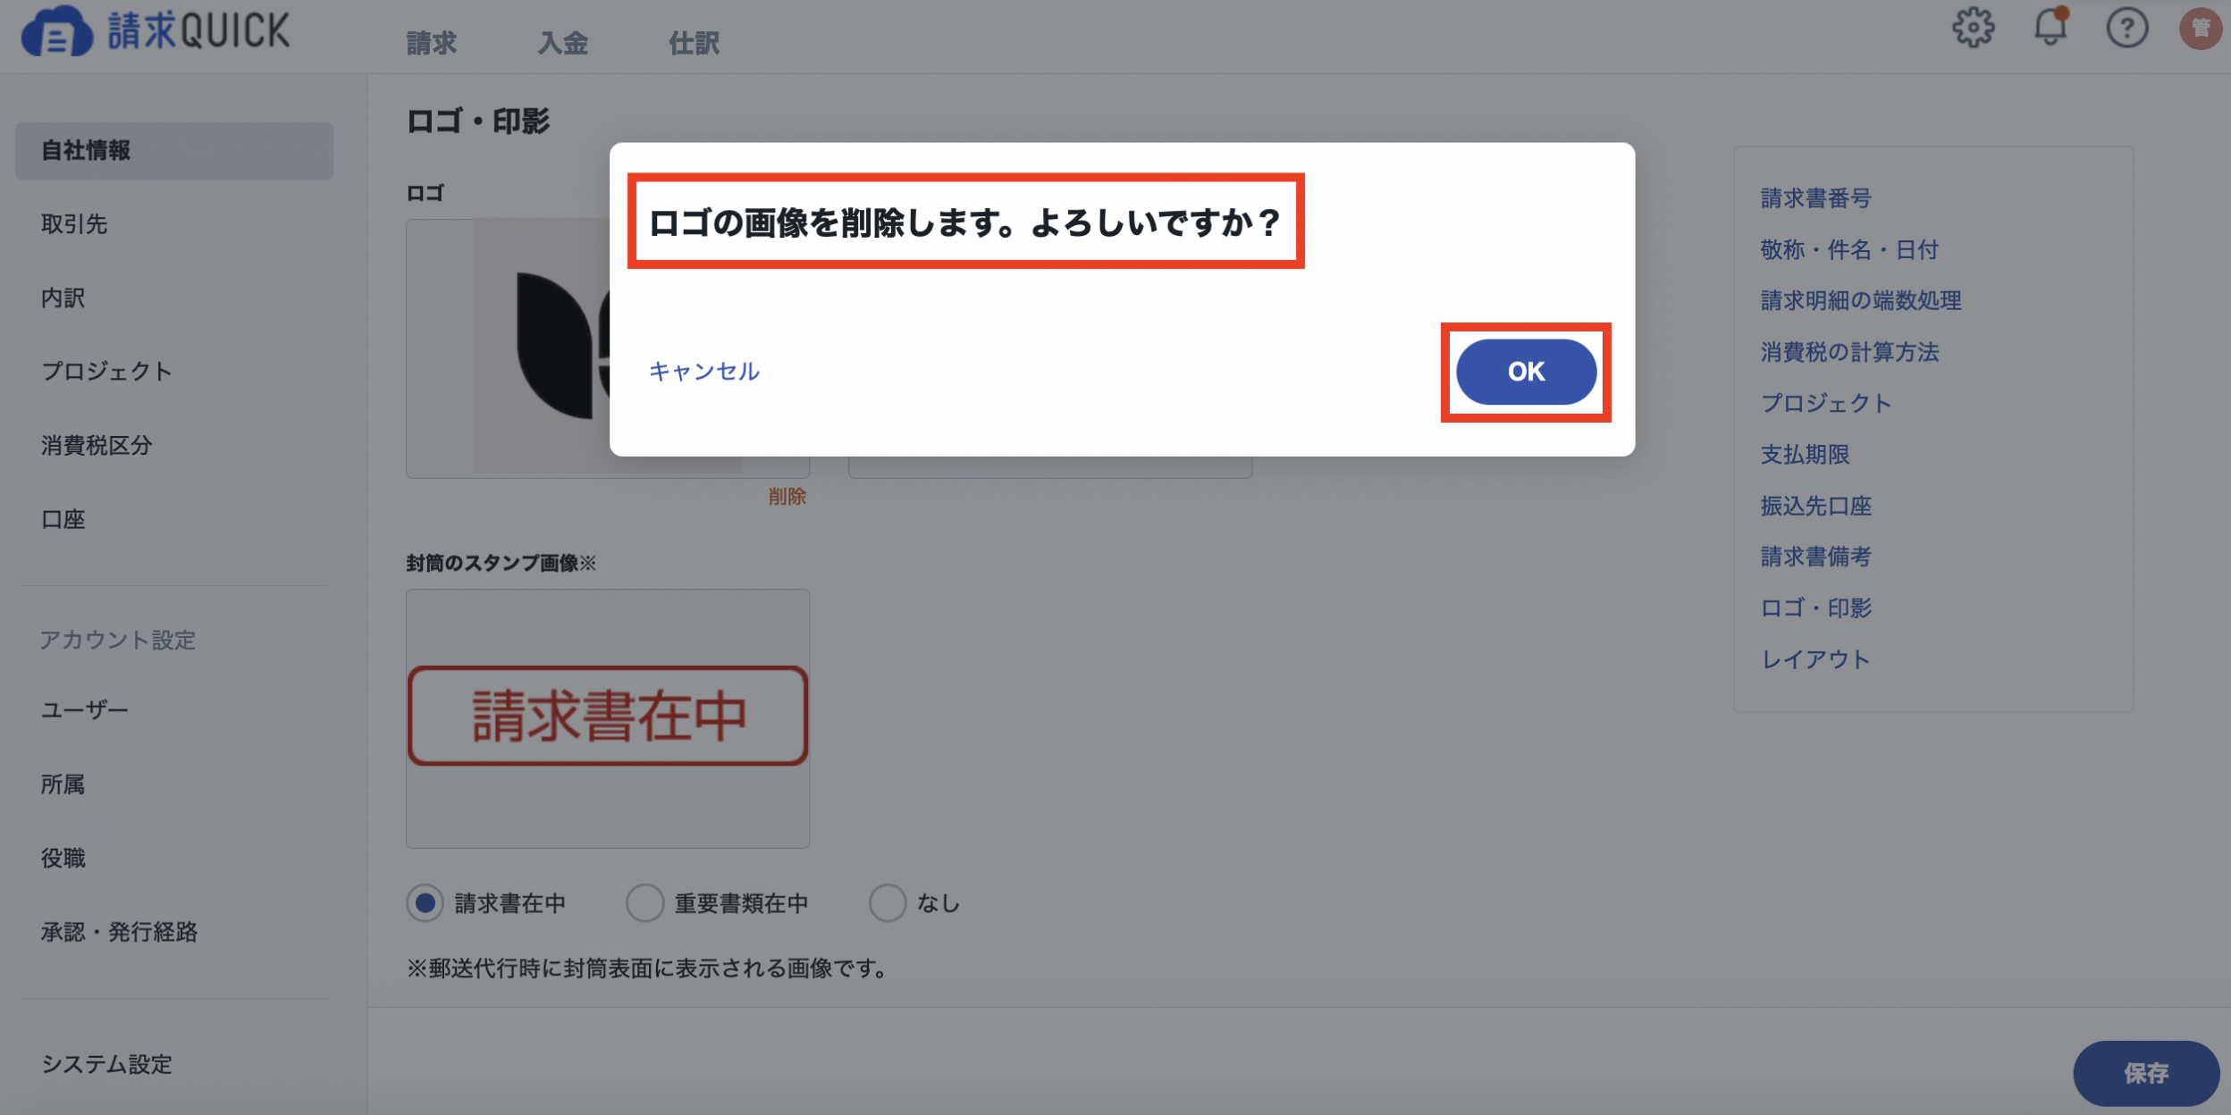Confirm deletion with the OK button
The height and width of the screenshot is (1115, 2231).
tap(1526, 372)
